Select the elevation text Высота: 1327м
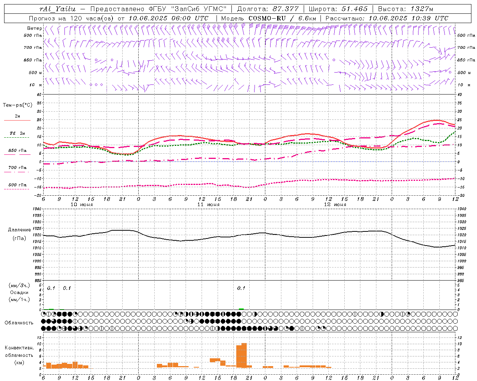477x381 pixels. (x=405, y=9)
